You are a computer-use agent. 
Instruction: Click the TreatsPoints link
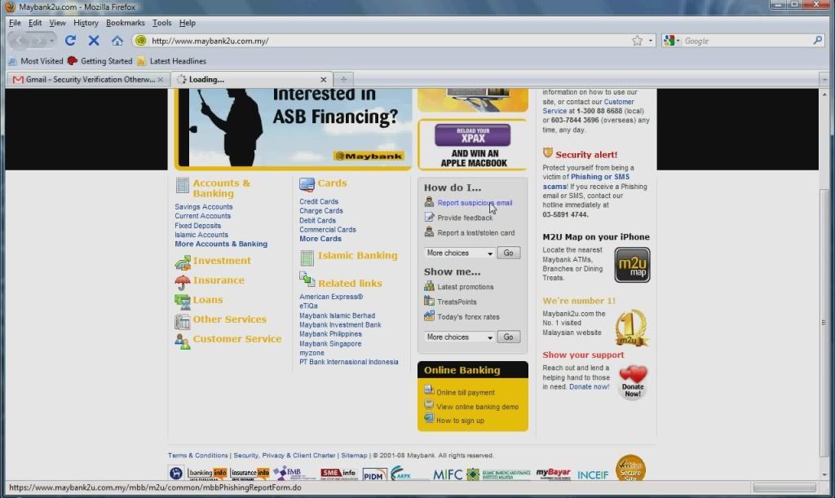(457, 302)
